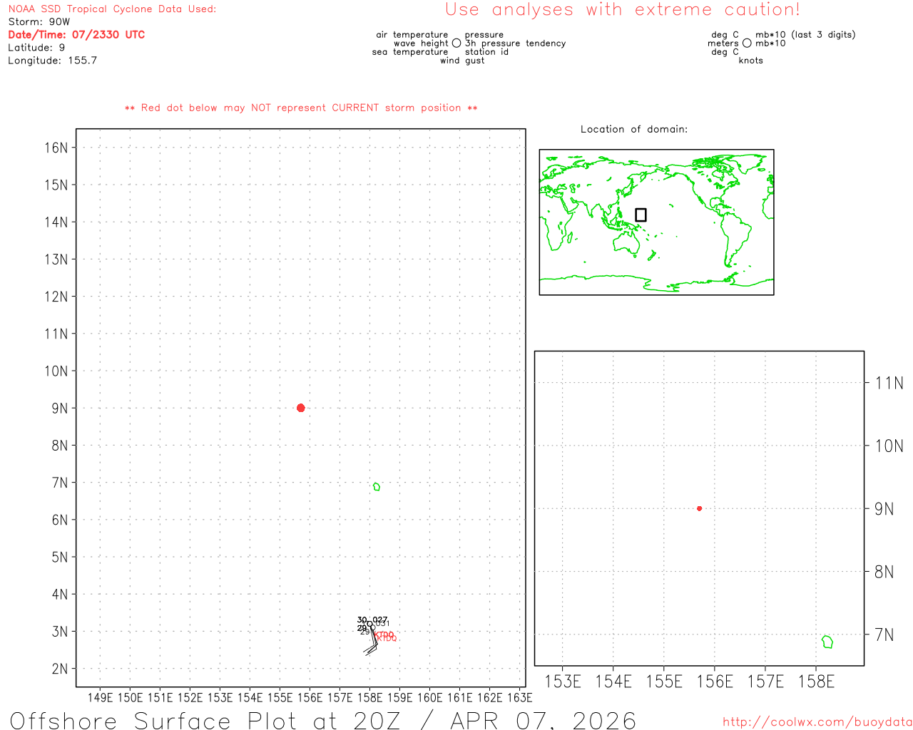Click the '156E' label on main map axis
Image resolution: width=913 pixels, height=730 pixels.
310,697
